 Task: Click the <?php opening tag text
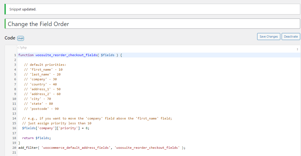click(22, 48)
